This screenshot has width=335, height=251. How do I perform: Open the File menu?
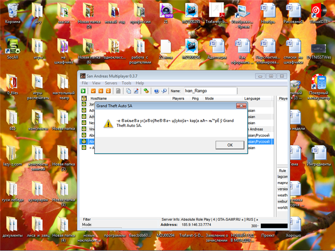[85, 83]
